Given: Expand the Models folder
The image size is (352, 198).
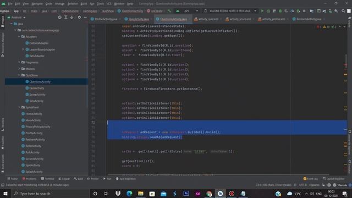Looking at the screenshot, I should point(19,69).
